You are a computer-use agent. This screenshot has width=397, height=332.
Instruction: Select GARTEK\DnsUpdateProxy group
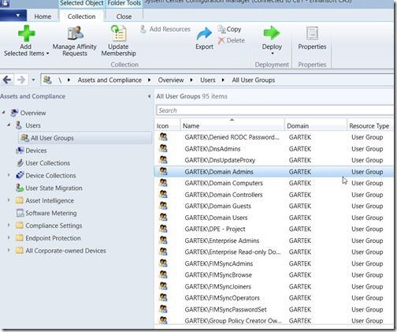tap(274, 160)
